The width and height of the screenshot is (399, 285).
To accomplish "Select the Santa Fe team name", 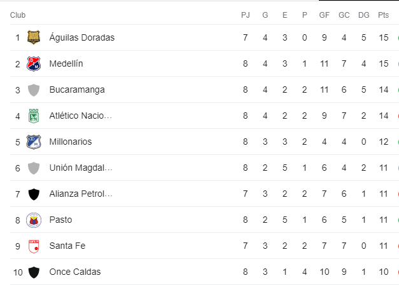I will [67, 246].
